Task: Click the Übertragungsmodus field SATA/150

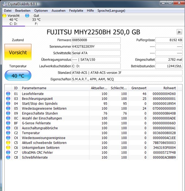Action: [96, 60]
